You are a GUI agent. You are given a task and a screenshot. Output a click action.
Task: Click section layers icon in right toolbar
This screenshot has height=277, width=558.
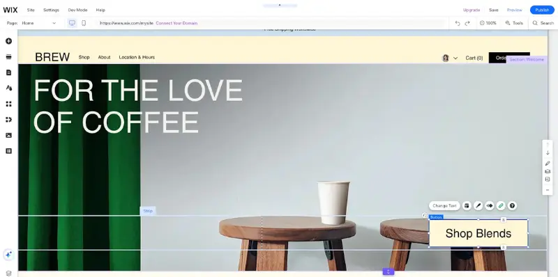(x=548, y=171)
